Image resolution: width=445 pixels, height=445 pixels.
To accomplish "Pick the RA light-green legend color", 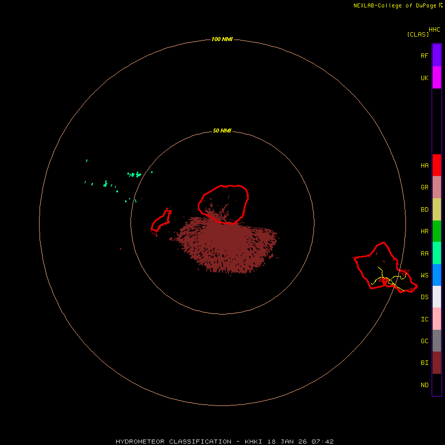I will coord(437,253).
